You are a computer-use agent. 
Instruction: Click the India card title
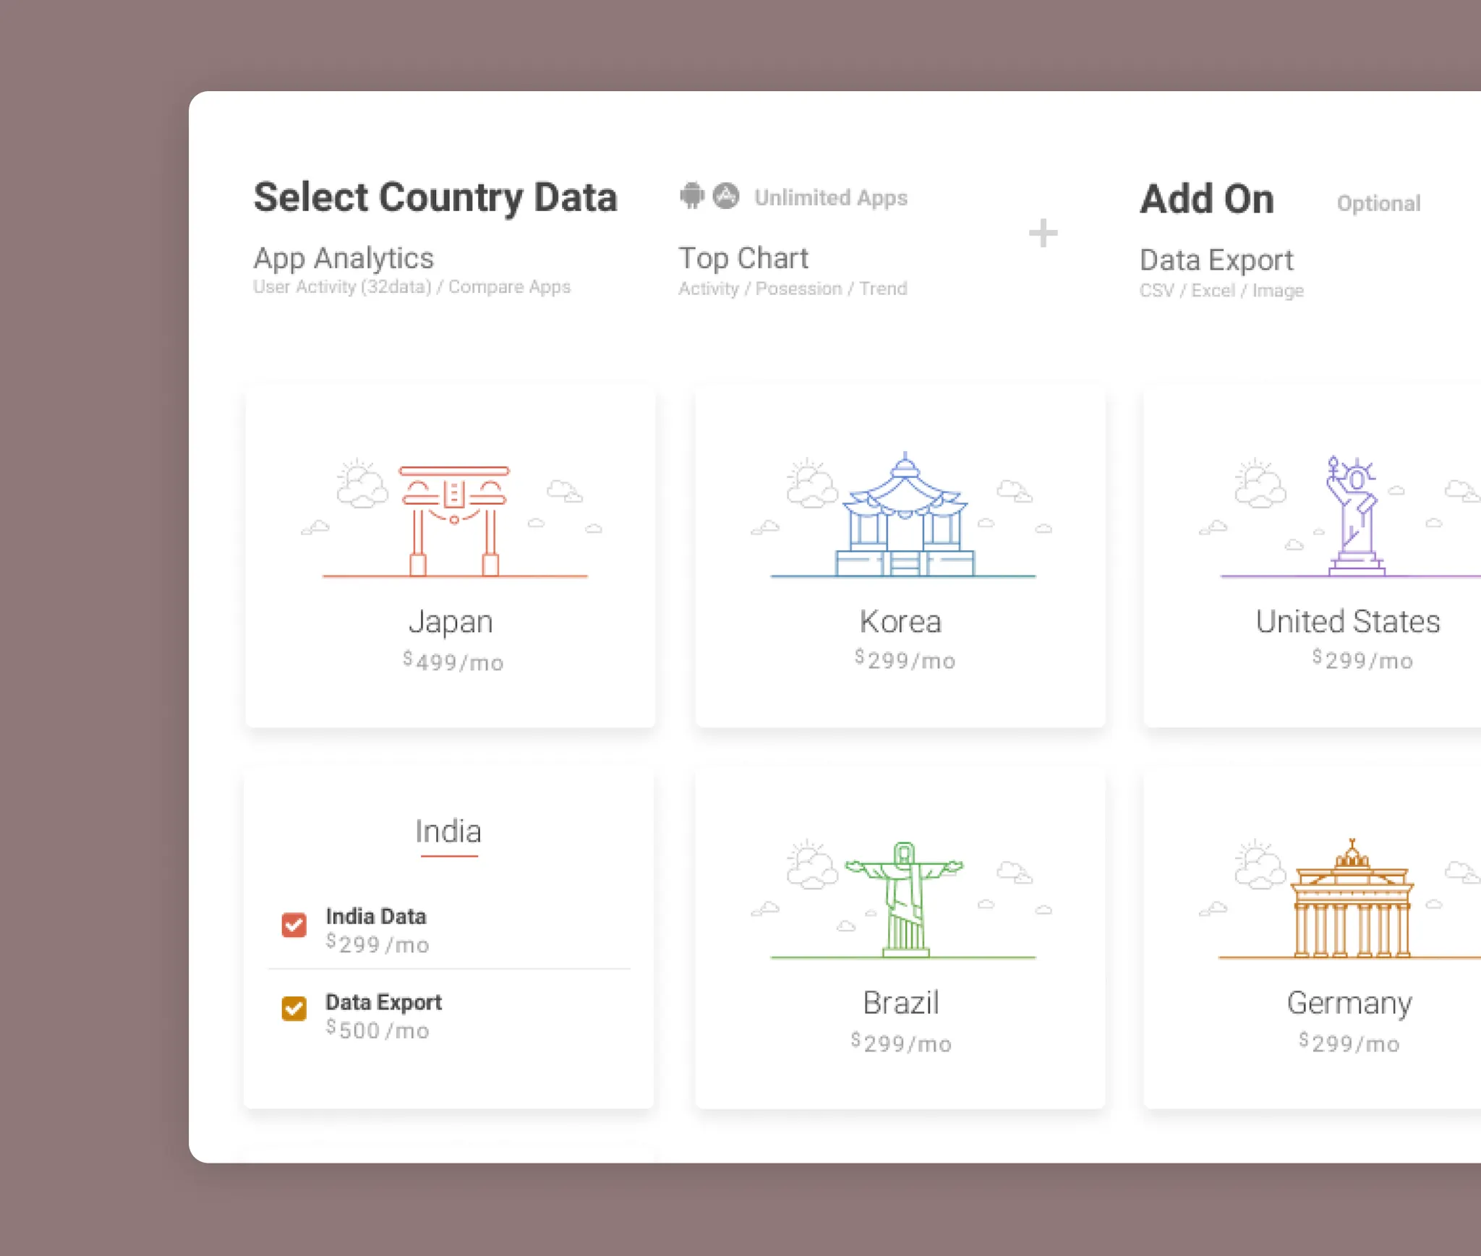point(448,832)
